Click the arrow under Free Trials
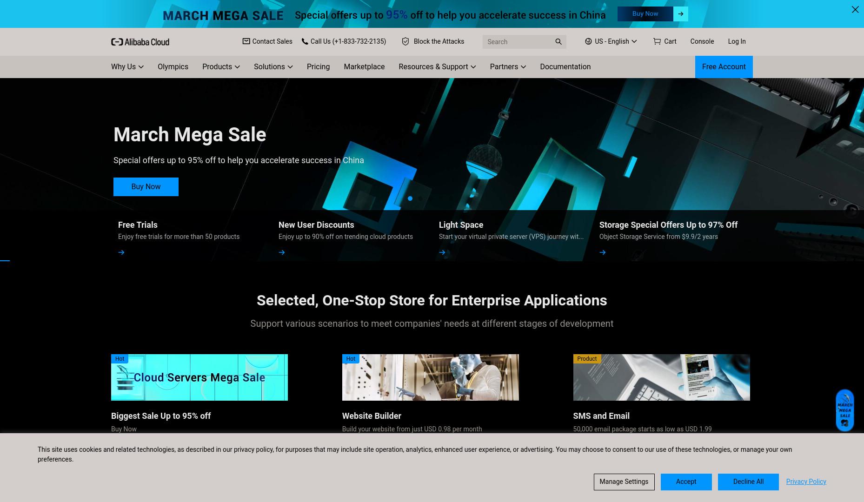This screenshot has height=502, width=864. coord(121,252)
